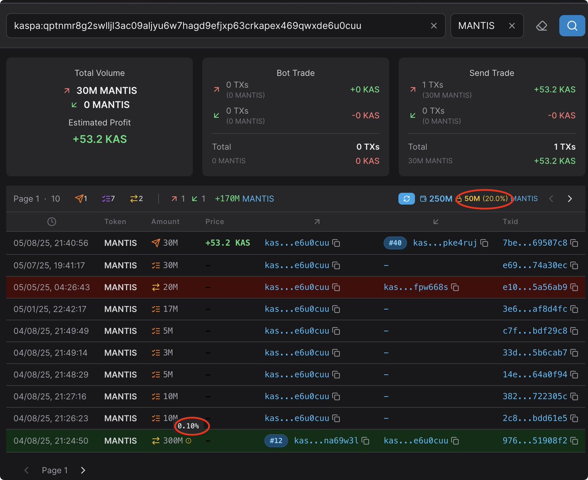Viewport: 588px width, 480px height.
Task: Click Page 1 · 10 label in table header
Action: [x=37, y=199]
